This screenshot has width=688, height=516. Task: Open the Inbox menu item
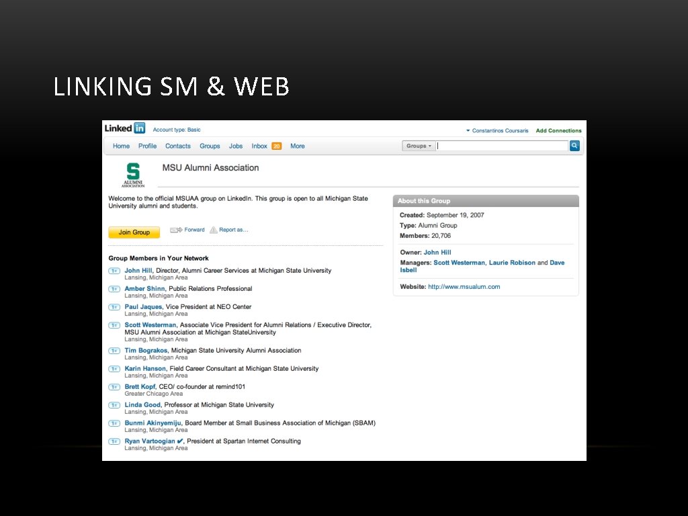tap(259, 146)
